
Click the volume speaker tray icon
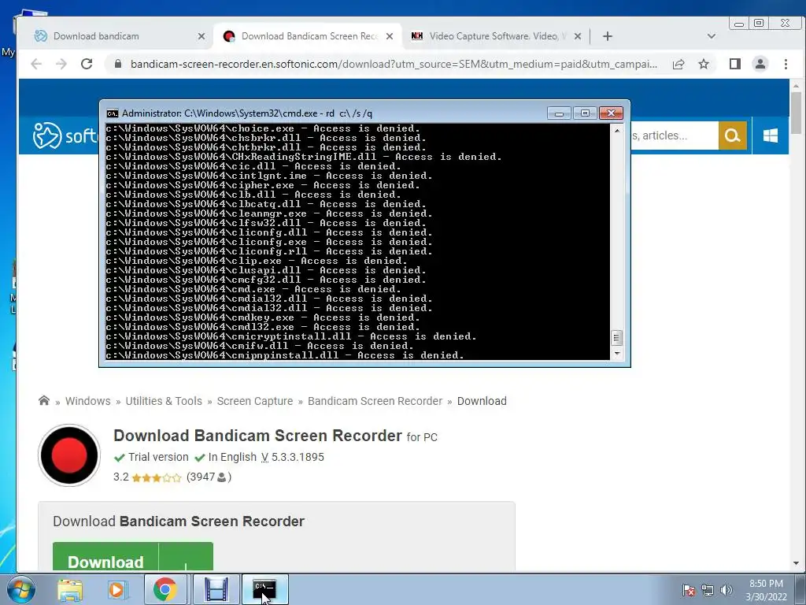point(727,590)
